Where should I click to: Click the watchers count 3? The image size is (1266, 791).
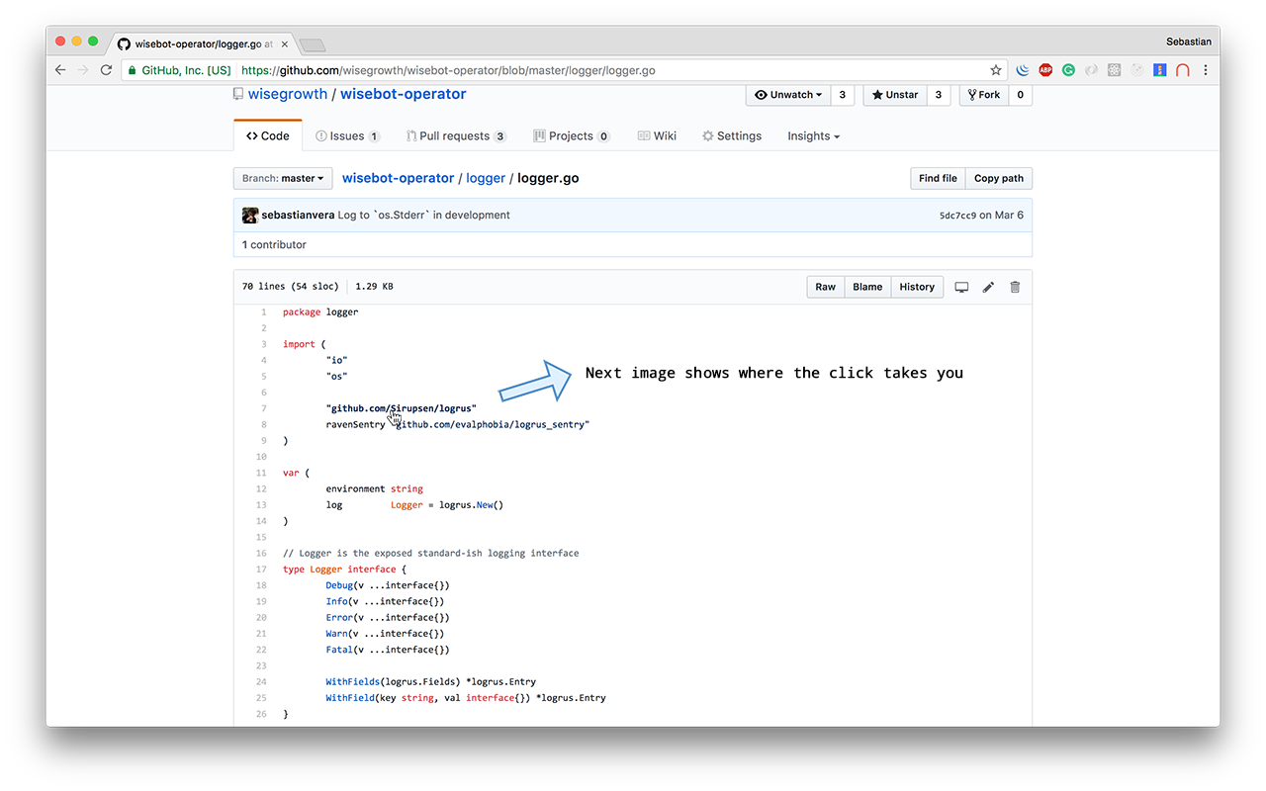click(842, 95)
